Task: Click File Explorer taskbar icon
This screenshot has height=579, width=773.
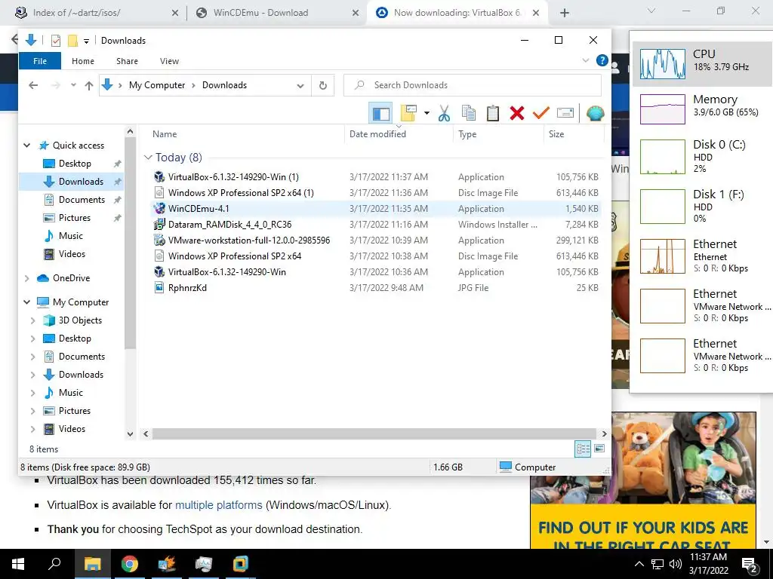Action: (x=92, y=564)
